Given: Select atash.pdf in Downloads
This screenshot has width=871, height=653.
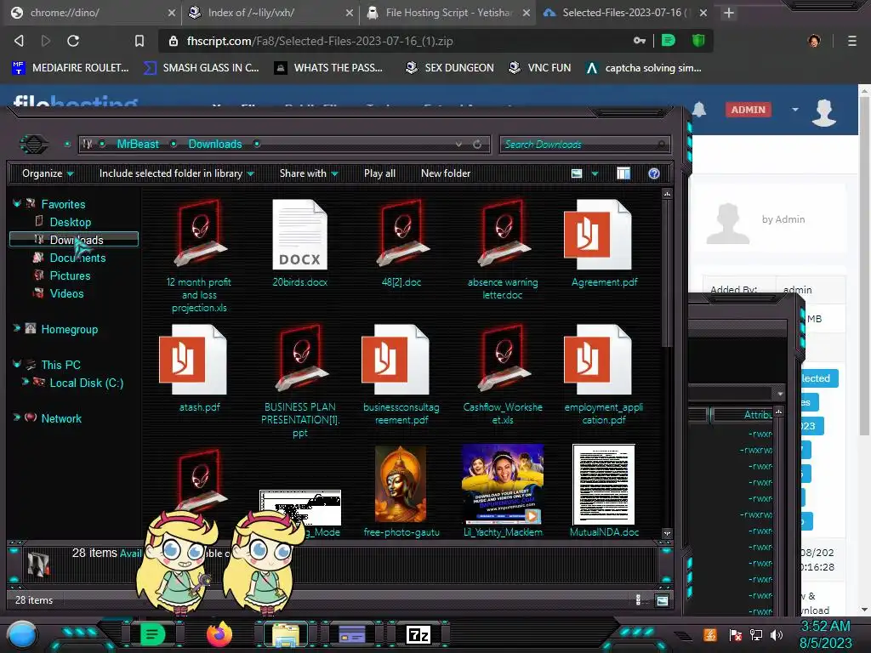Looking at the screenshot, I should pyautogui.click(x=199, y=368).
